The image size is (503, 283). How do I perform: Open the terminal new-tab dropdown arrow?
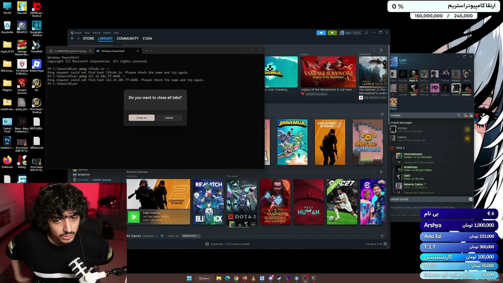[152, 51]
